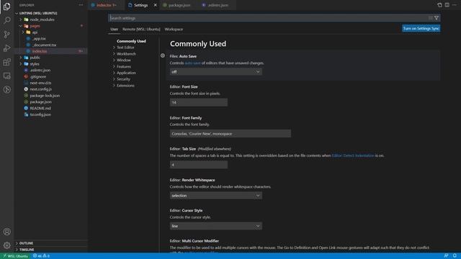Open the Source Control view
The width and height of the screenshot is (461, 259).
(x=6, y=35)
